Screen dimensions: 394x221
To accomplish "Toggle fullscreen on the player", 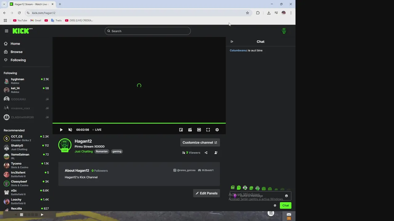I will pos(208,130).
